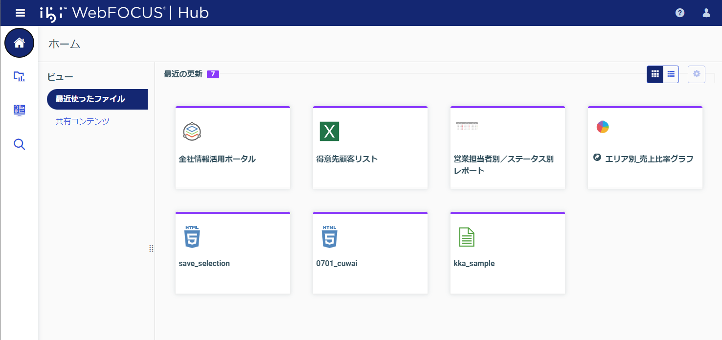This screenshot has height=340, width=722.
Task: Select the Home icon in the sidebar
Action: (19, 43)
